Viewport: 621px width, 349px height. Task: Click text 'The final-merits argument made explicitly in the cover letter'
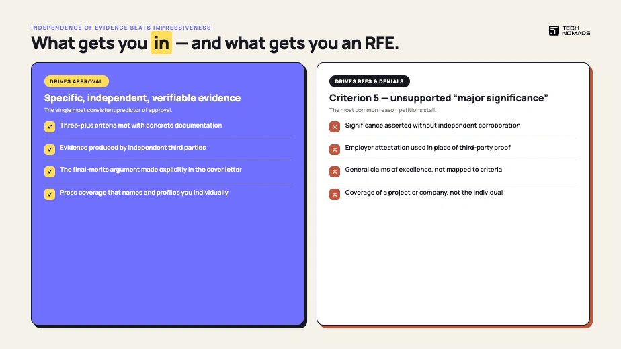point(151,169)
